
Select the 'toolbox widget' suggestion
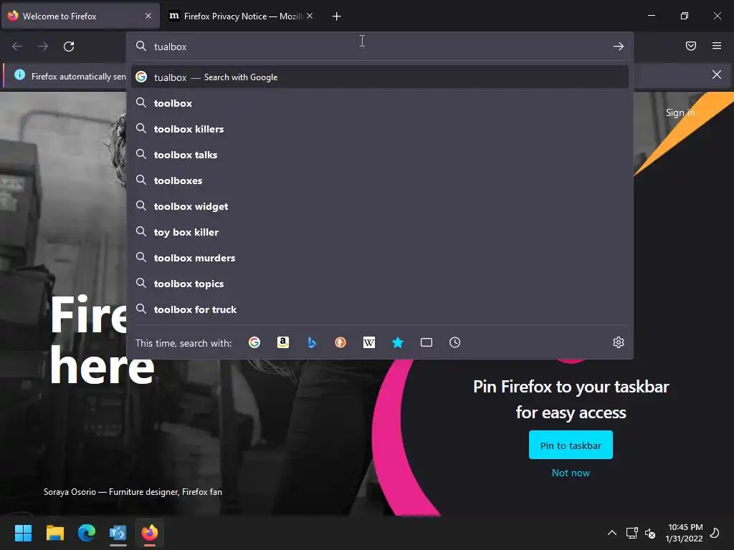pyautogui.click(x=380, y=206)
